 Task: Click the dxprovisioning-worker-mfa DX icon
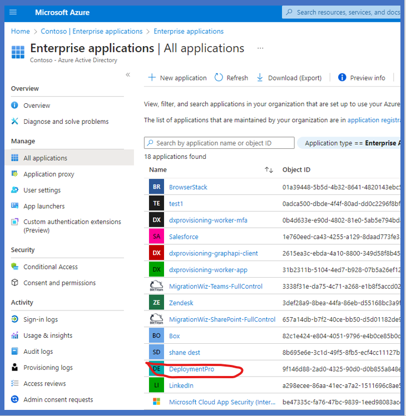[x=156, y=220]
